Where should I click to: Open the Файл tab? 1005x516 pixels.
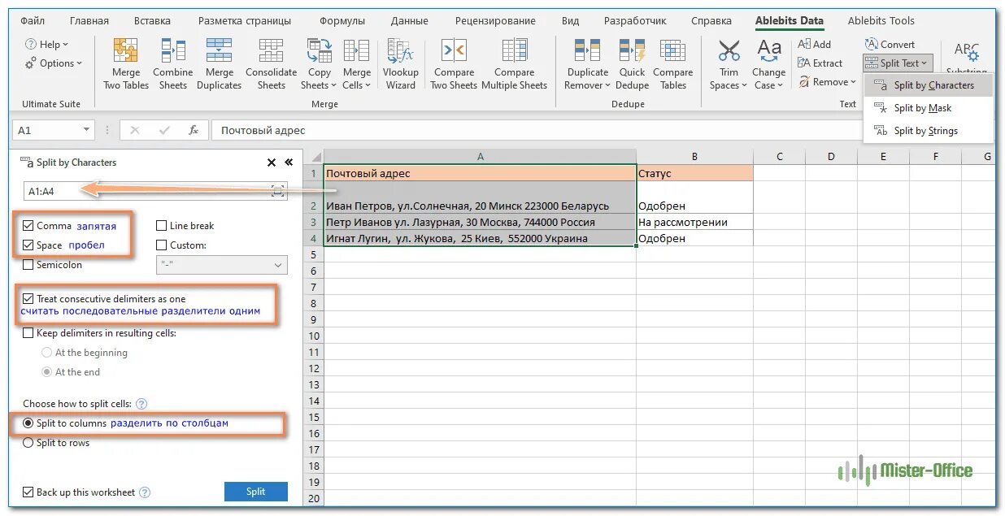click(33, 21)
